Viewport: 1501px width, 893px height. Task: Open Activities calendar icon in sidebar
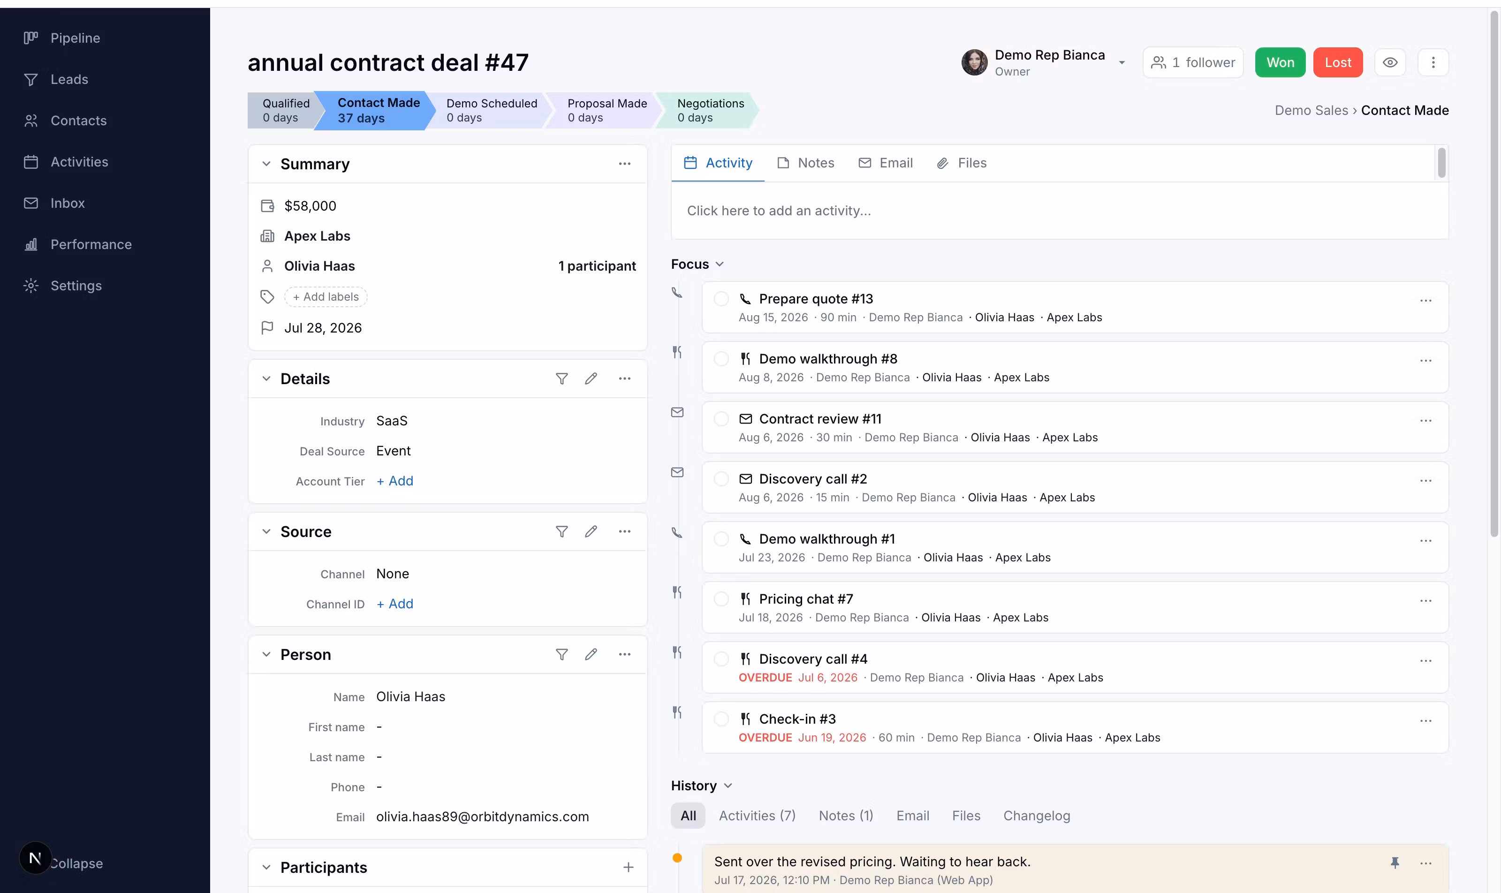pyautogui.click(x=30, y=162)
